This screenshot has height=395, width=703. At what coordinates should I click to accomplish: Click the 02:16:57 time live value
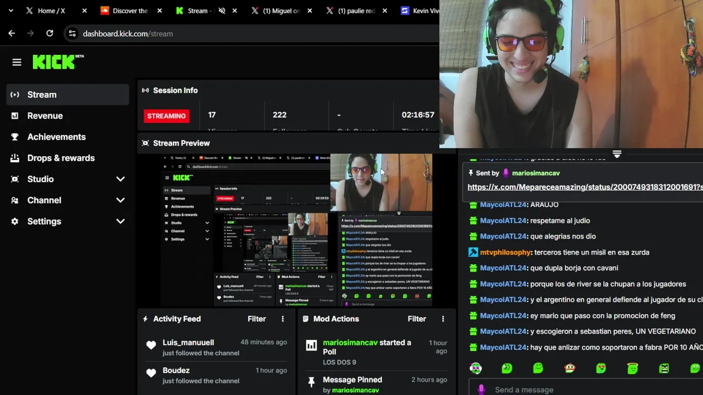coord(418,115)
